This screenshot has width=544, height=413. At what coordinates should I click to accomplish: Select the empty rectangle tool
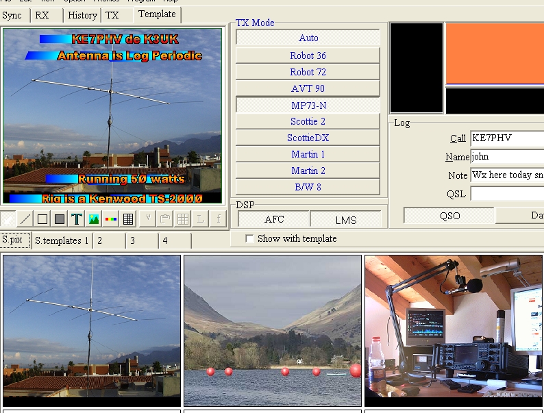tap(42, 219)
